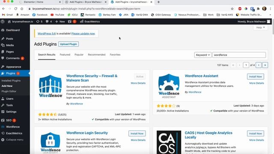
Task: Open the YouTube bookmark
Action: (x=57, y=15)
